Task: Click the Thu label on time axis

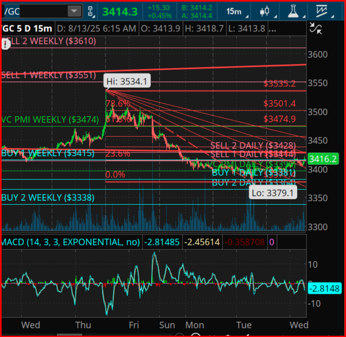Action: (83, 325)
